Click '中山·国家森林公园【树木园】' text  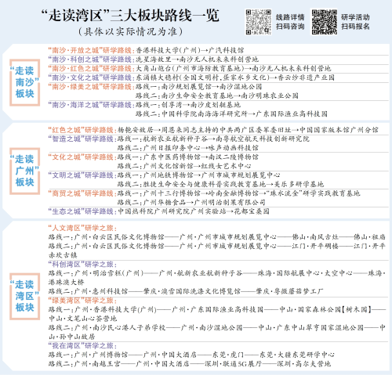pos(325,309)
